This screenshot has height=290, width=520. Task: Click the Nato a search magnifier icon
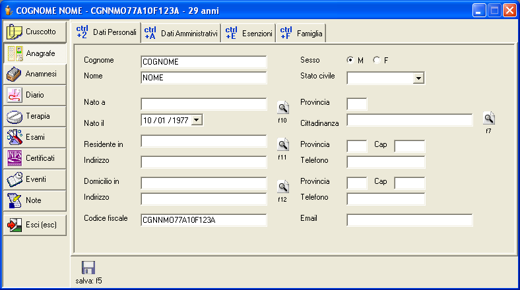tap(282, 107)
